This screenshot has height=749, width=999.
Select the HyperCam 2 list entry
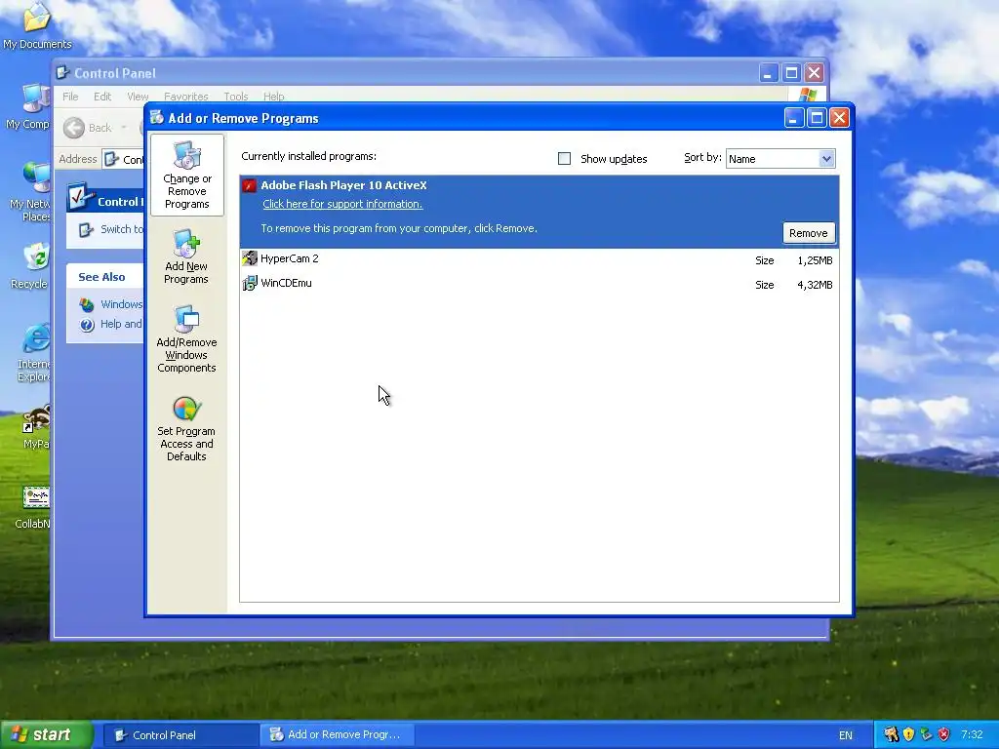[x=539, y=259]
